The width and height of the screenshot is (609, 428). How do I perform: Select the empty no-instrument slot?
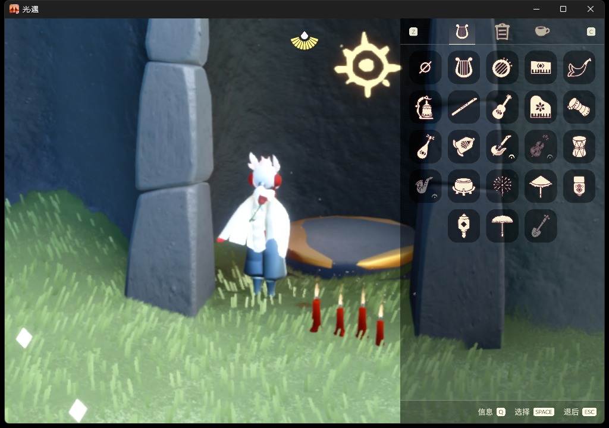coord(425,68)
